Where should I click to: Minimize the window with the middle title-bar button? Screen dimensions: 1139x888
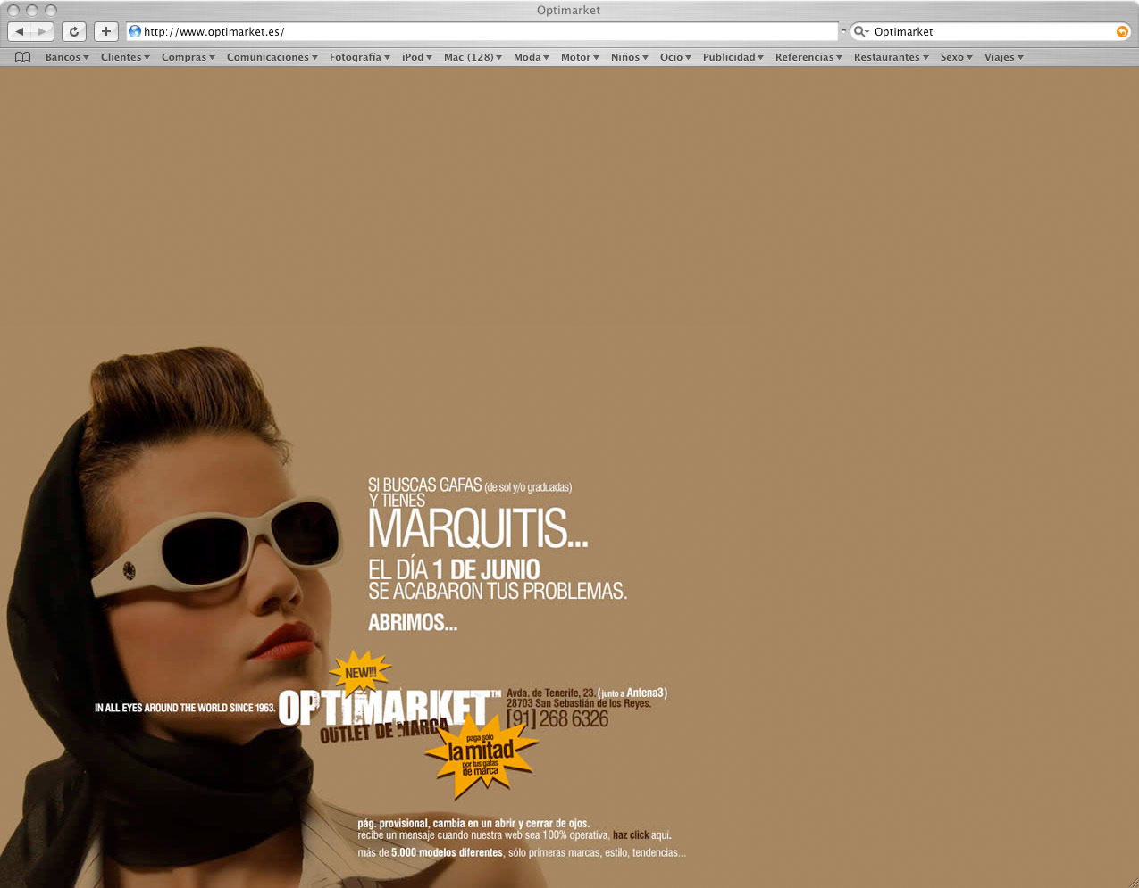(x=32, y=11)
